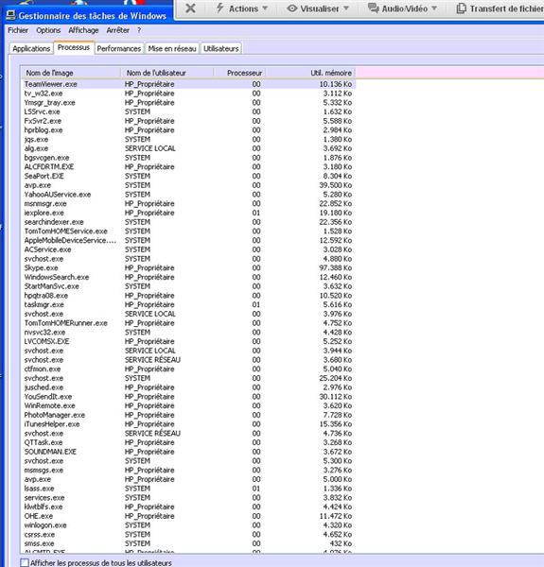Select the searchindexer.exe process
The height and width of the screenshot is (567, 544).
tap(188, 222)
